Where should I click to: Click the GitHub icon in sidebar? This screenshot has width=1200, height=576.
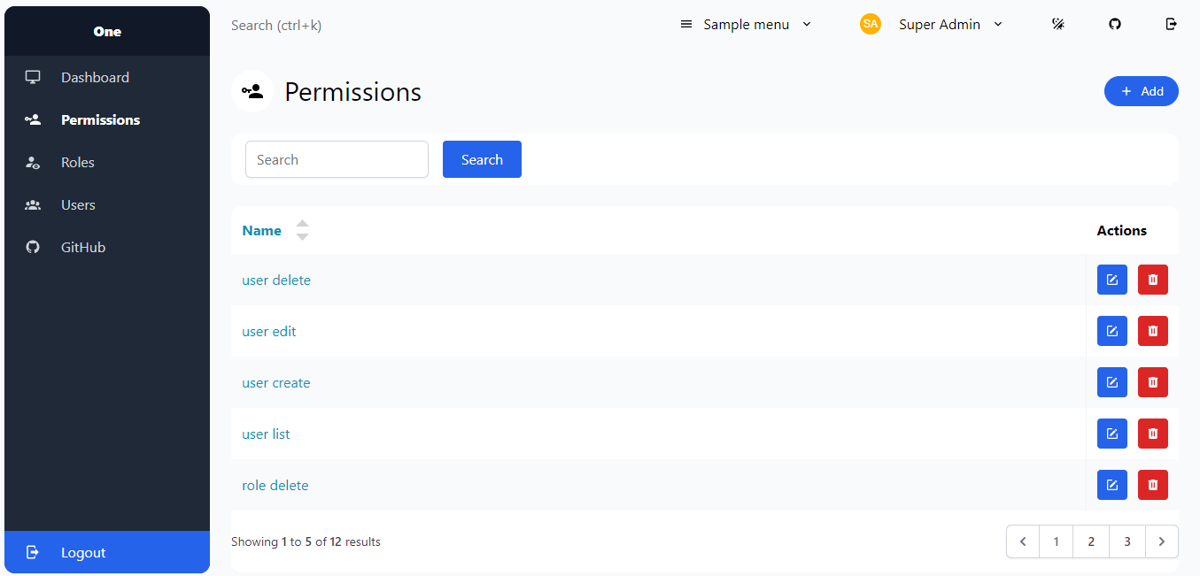tap(33, 247)
